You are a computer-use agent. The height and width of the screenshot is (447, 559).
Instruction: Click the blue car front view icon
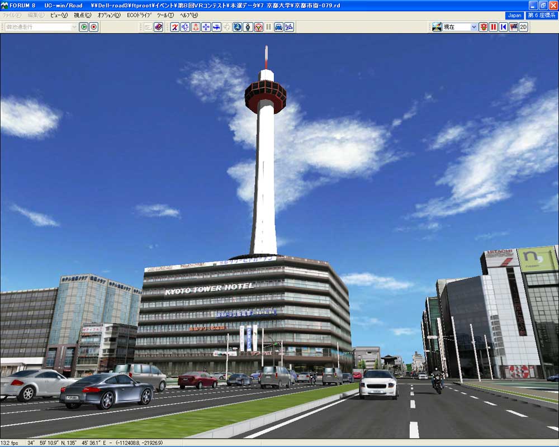pyautogui.click(x=279, y=27)
